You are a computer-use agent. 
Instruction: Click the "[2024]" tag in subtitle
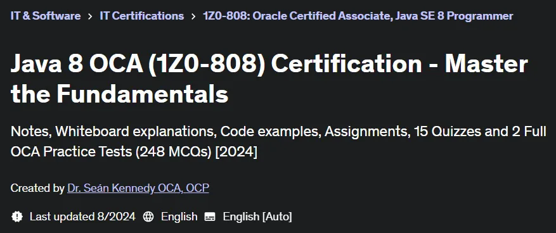point(236,152)
